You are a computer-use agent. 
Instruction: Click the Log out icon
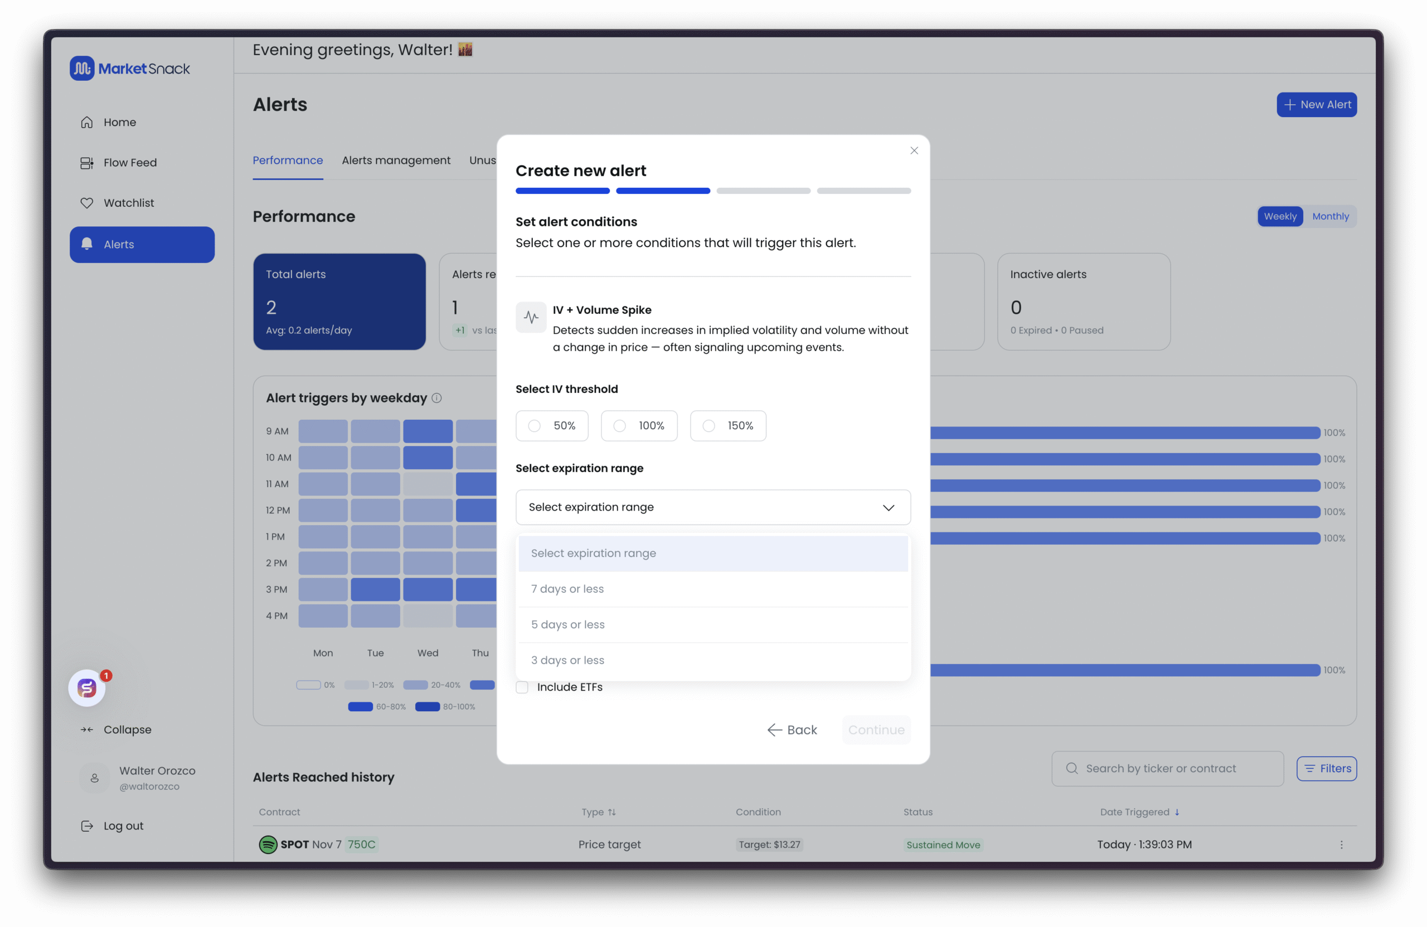87,826
